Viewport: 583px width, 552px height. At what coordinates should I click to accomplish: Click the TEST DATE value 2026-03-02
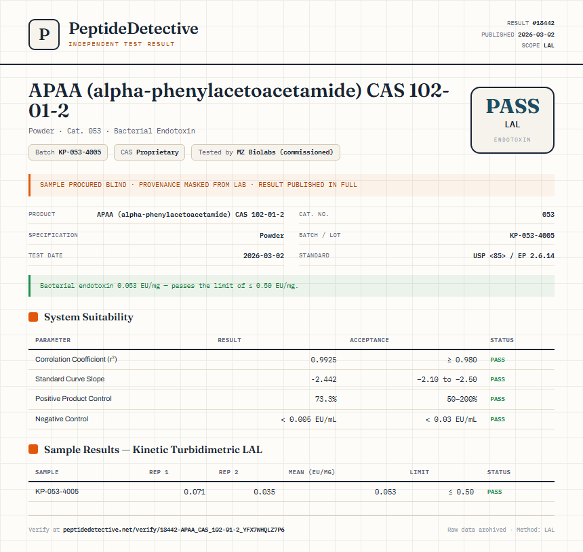pyautogui.click(x=264, y=255)
